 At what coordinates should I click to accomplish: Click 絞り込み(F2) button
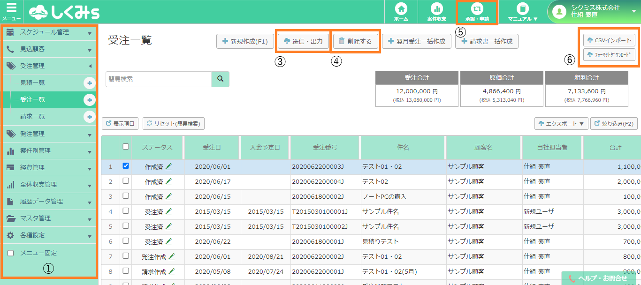(614, 124)
